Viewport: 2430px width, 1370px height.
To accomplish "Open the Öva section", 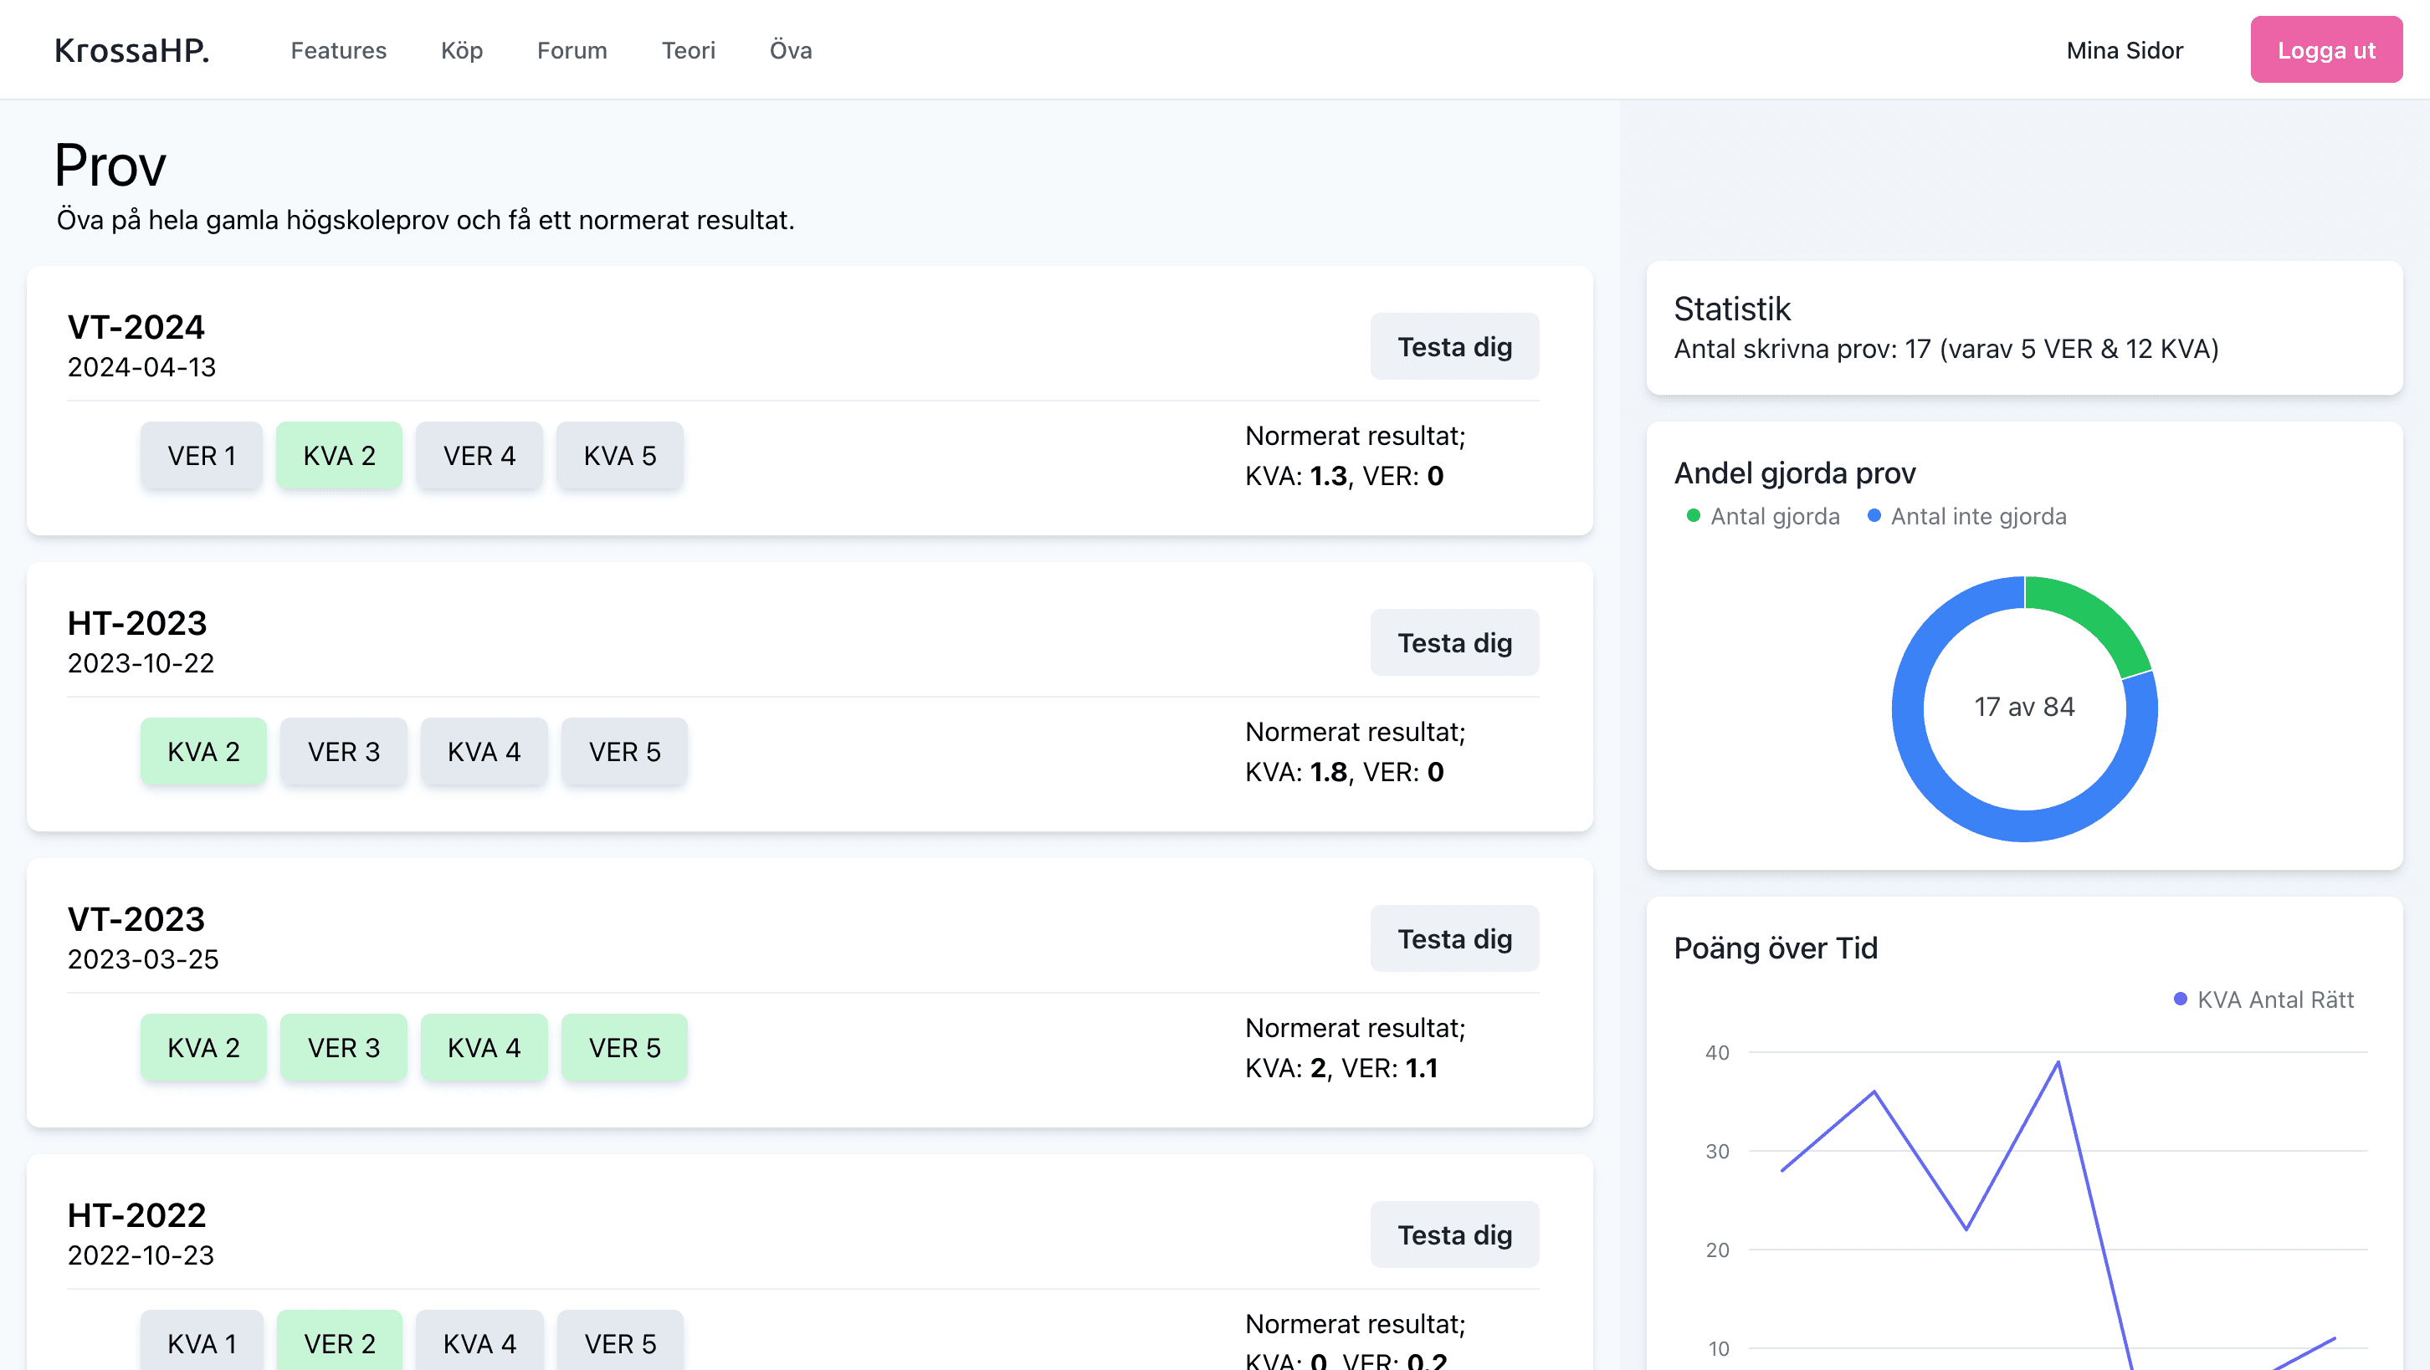I will (x=790, y=50).
